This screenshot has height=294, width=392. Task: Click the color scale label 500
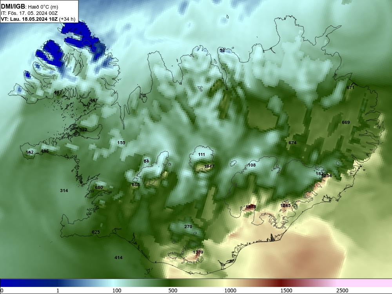173,290
